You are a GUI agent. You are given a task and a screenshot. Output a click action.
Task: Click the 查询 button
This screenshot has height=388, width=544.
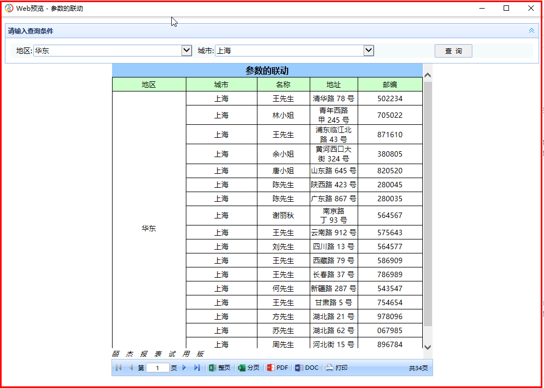coord(453,51)
